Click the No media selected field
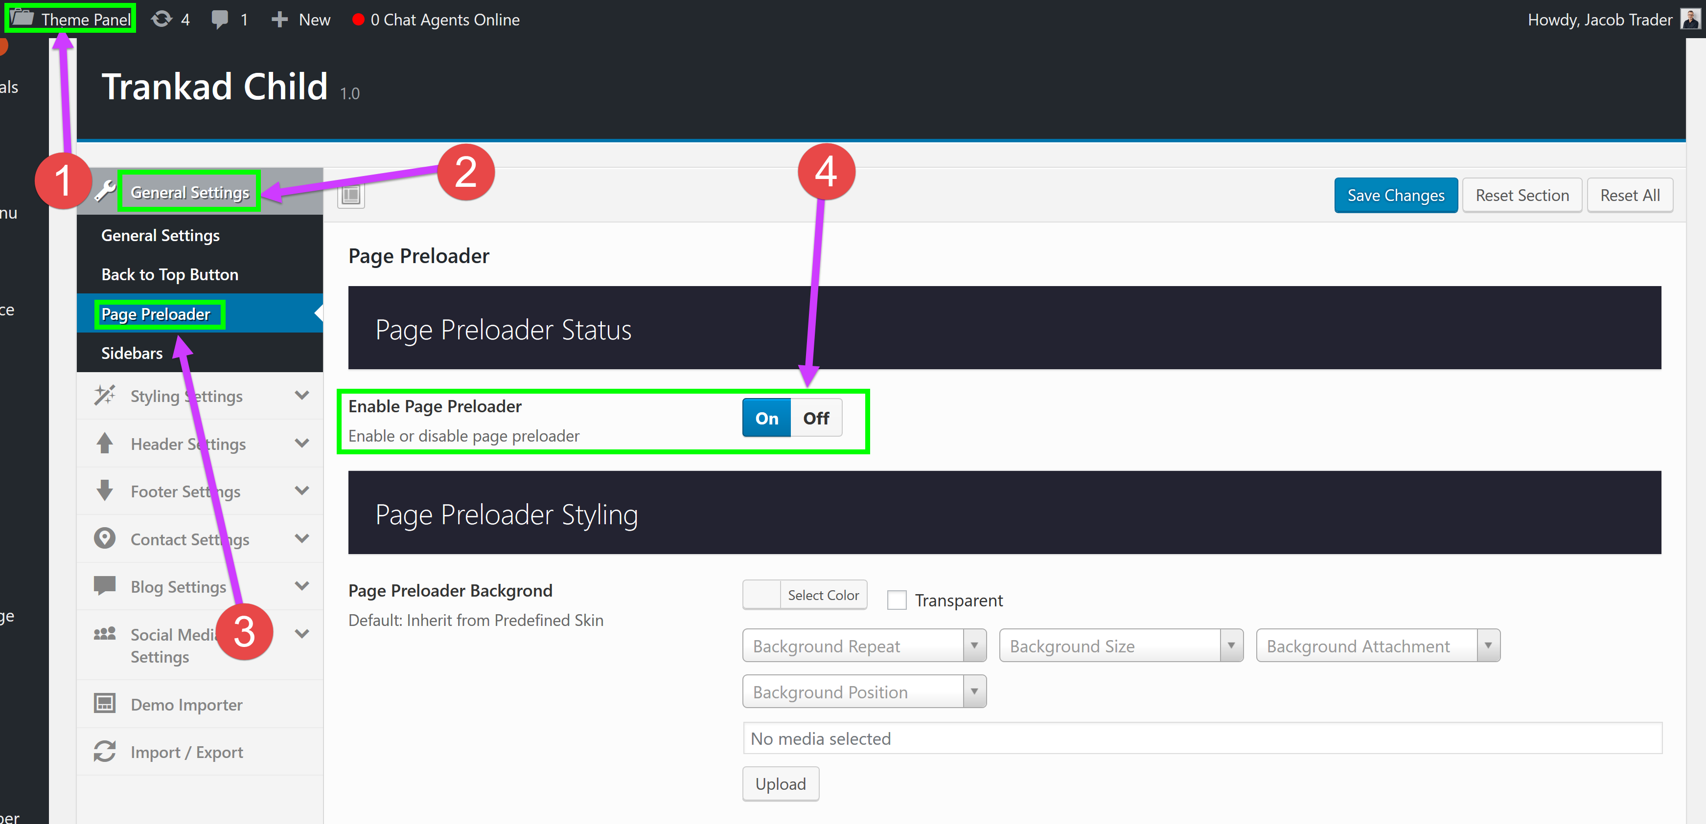This screenshot has width=1706, height=824. click(1202, 738)
